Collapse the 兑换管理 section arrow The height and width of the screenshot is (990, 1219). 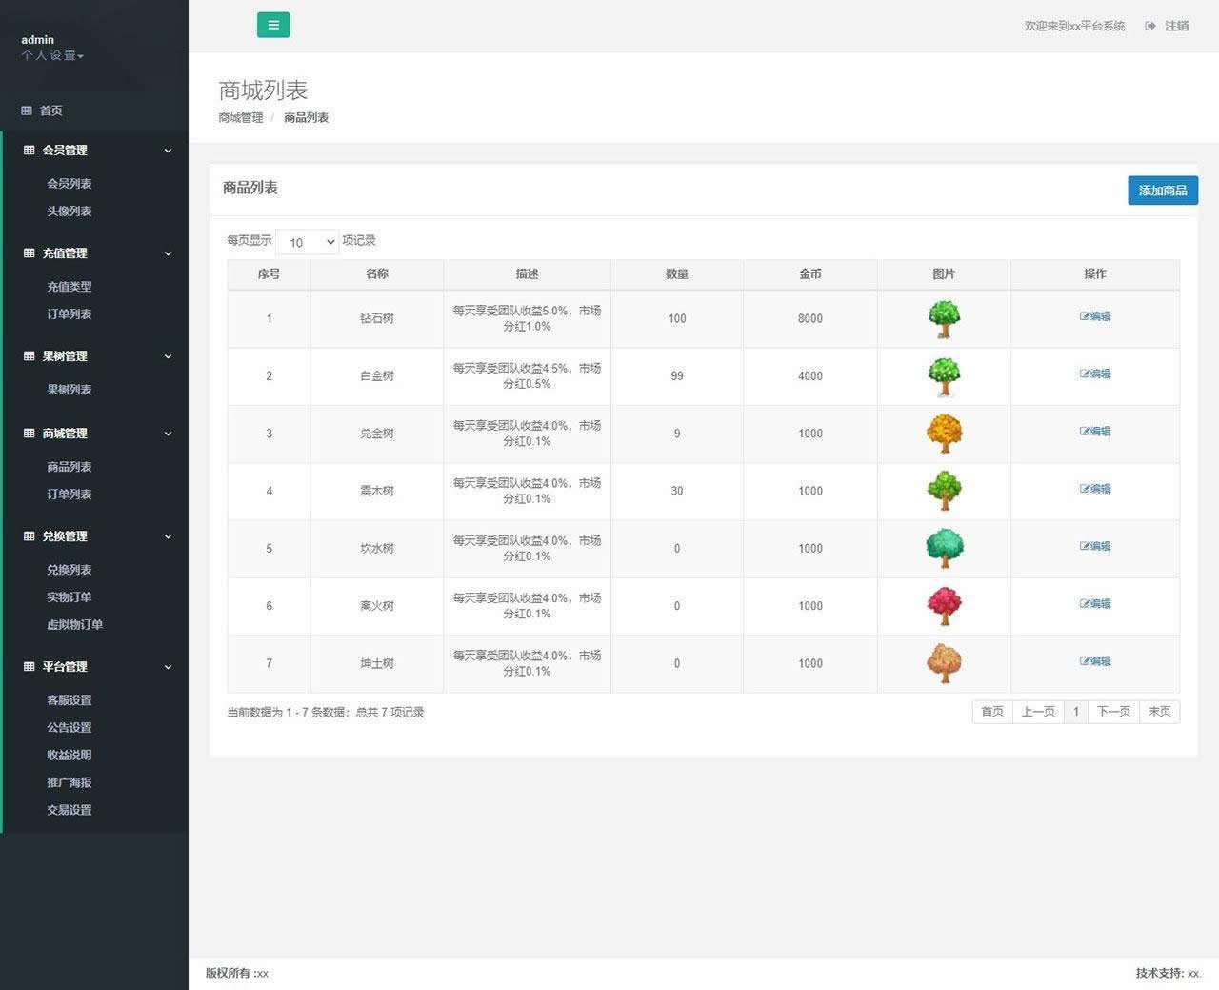pyautogui.click(x=168, y=536)
